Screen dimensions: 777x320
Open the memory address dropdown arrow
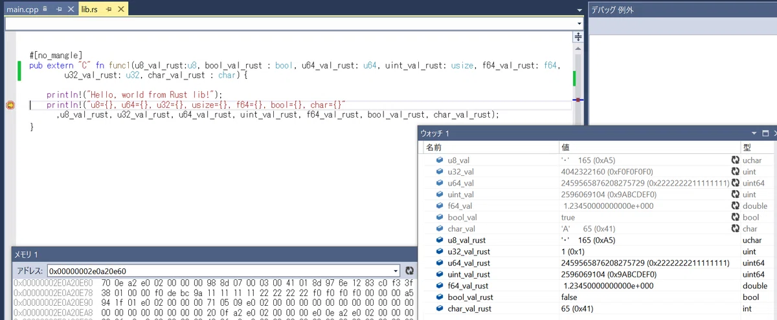coord(396,270)
